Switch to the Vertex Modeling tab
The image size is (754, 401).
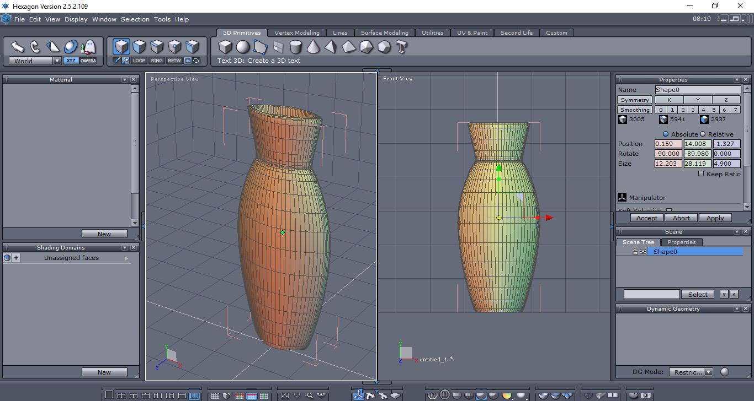click(x=296, y=33)
